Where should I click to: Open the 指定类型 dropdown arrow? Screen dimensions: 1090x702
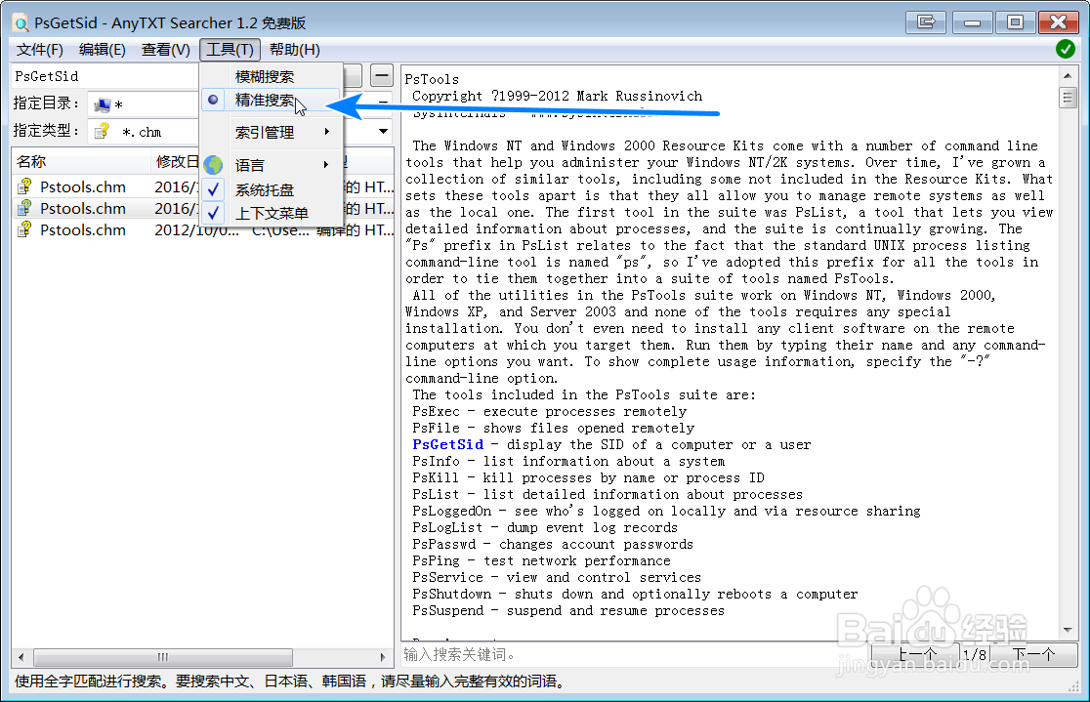point(383,132)
